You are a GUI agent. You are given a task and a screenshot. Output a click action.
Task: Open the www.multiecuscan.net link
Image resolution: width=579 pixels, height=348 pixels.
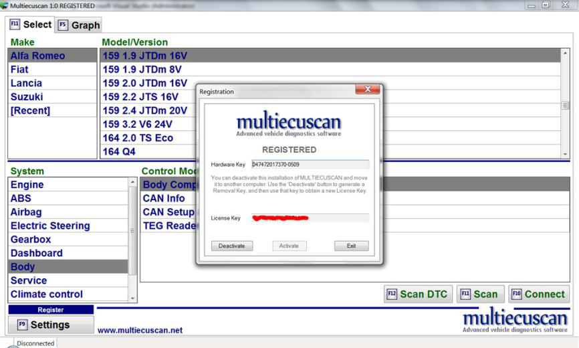click(x=140, y=330)
